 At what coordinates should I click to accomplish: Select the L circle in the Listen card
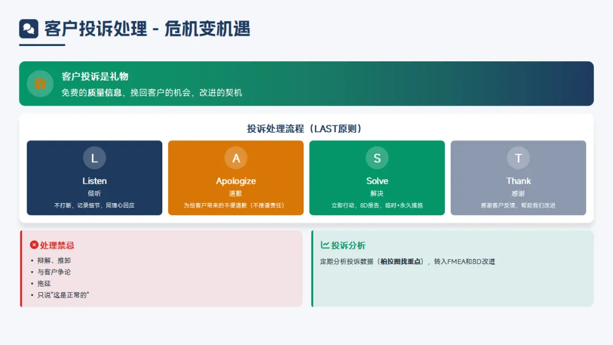(x=94, y=158)
